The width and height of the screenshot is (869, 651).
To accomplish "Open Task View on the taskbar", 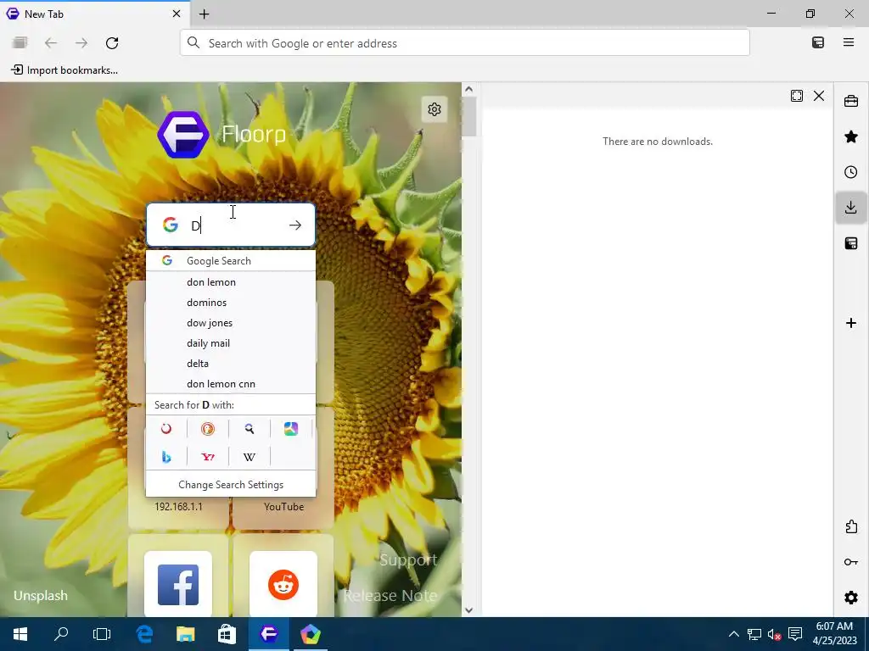I will pos(102,634).
